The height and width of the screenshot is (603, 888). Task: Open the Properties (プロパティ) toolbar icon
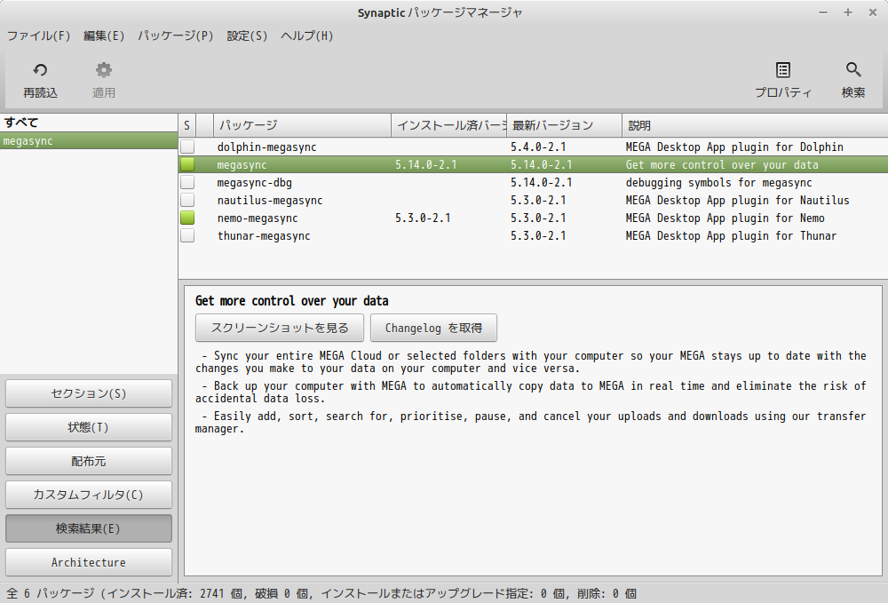pyautogui.click(x=782, y=70)
